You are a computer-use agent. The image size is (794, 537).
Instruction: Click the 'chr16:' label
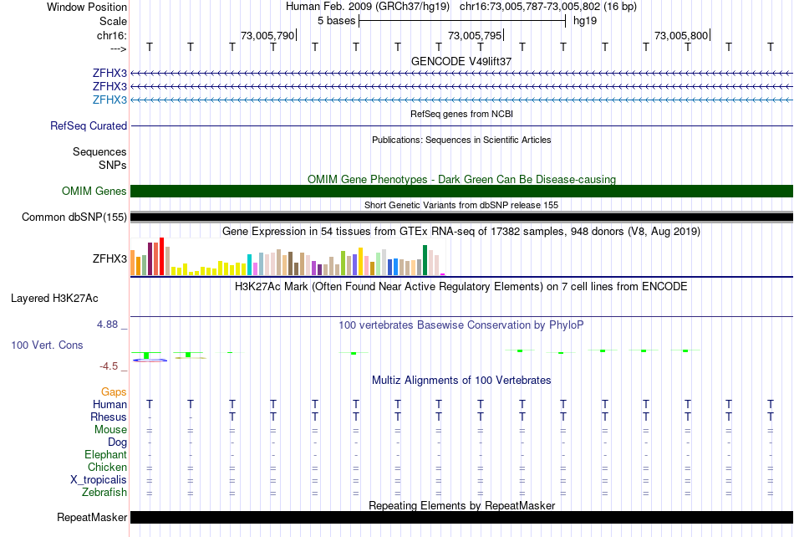click(x=112, y=35)
